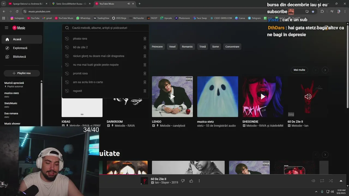Click the microphone tray icon
Viewport: 349px width, 196px height.
click(x=322, y=192)
